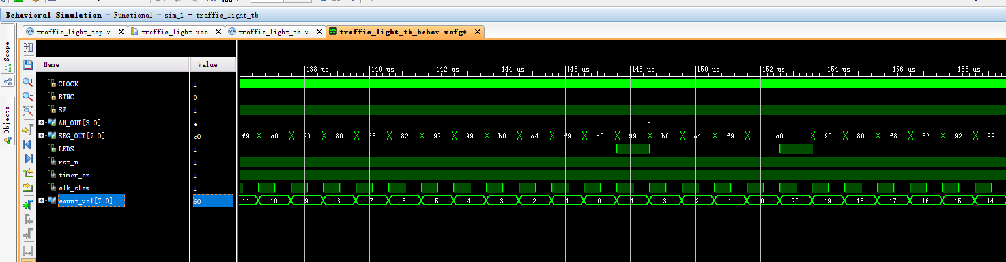Close the traffic_light_tb_behav.wcfg tab

(478, 32)
